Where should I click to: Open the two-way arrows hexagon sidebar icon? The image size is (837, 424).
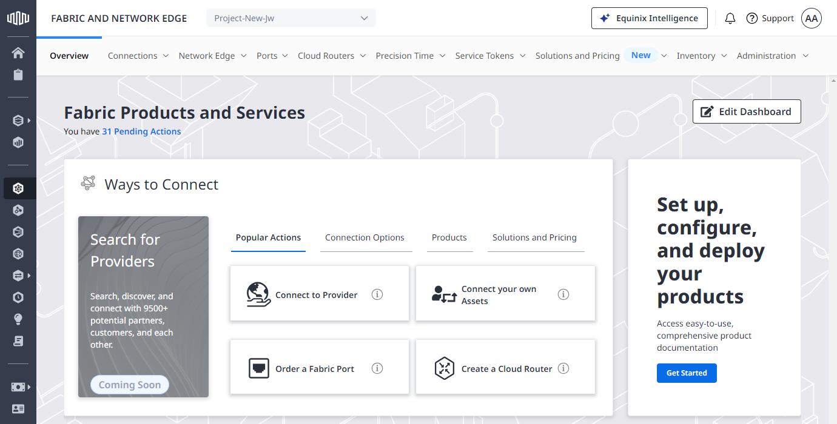18,276
